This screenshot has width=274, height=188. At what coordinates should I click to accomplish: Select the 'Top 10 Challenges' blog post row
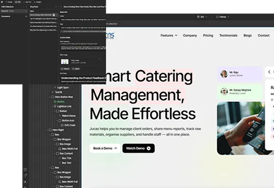43,19
